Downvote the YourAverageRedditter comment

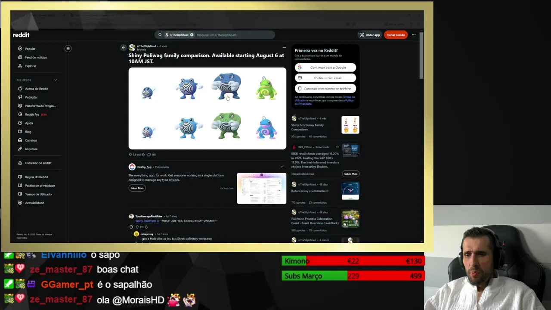146,227
